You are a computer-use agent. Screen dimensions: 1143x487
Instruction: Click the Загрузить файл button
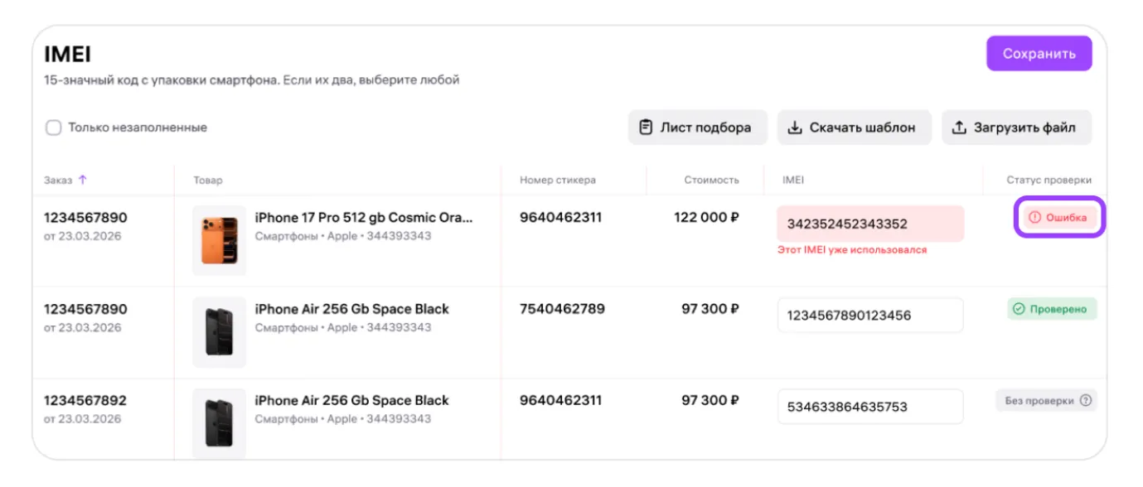coord(1016,128)
